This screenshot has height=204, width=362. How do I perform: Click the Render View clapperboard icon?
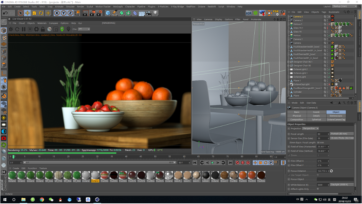pos(85,13)
